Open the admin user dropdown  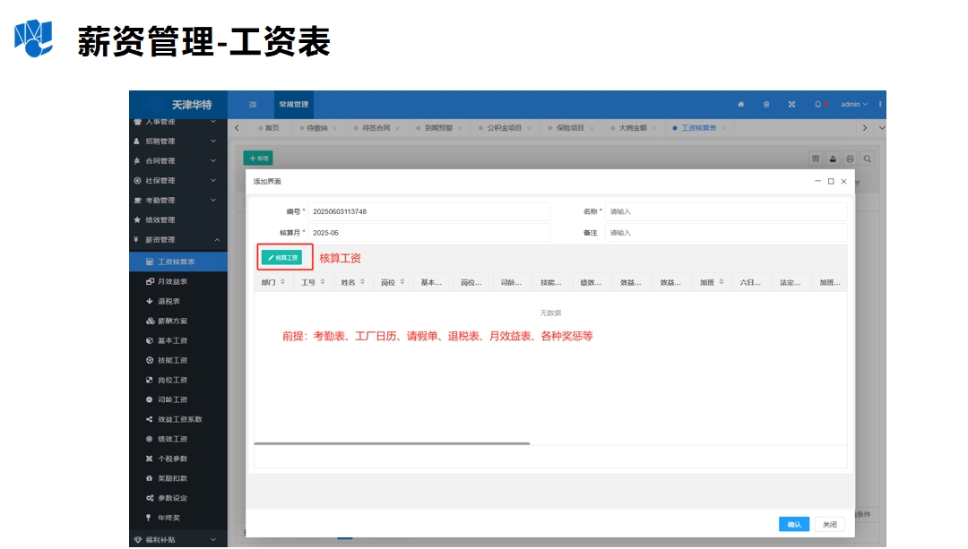pyautogui.click(x=854, y=104)
